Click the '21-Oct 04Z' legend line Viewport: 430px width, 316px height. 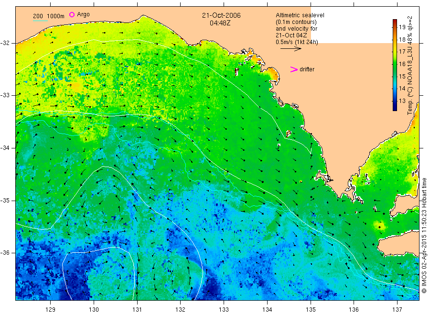(291, 35)
